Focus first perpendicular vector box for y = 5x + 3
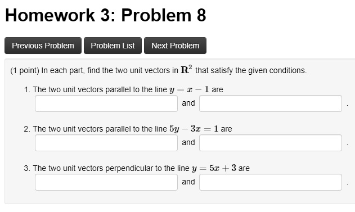355x212 pixels. (x=106, y=182)
